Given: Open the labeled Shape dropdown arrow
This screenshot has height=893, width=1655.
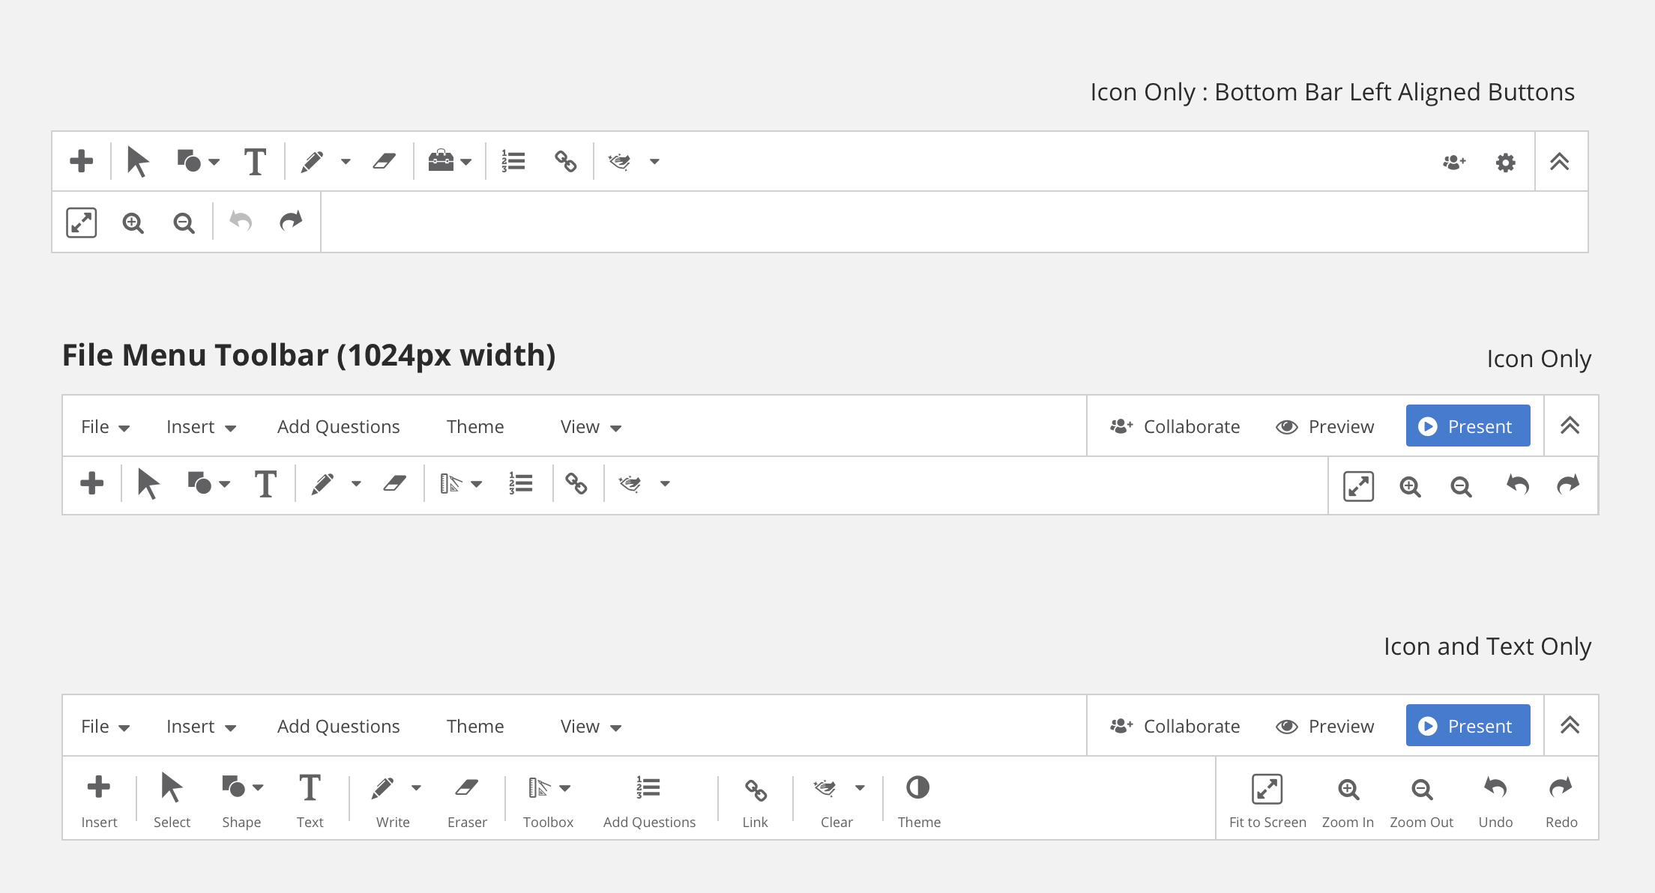Looking at the screenshot, I should (259, 787).
